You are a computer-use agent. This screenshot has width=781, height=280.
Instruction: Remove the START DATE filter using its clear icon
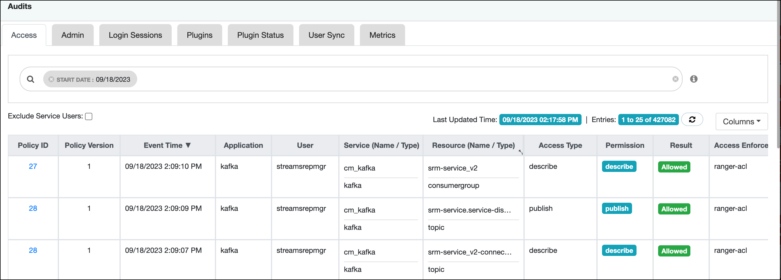click(51, 79)
